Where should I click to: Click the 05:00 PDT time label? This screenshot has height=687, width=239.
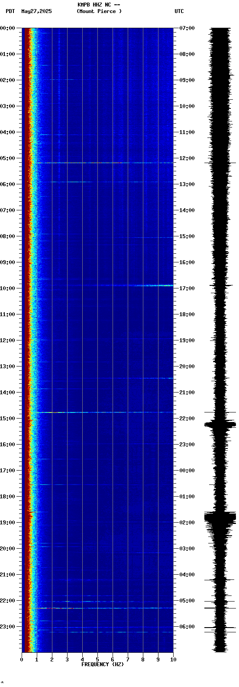[8, 158]
